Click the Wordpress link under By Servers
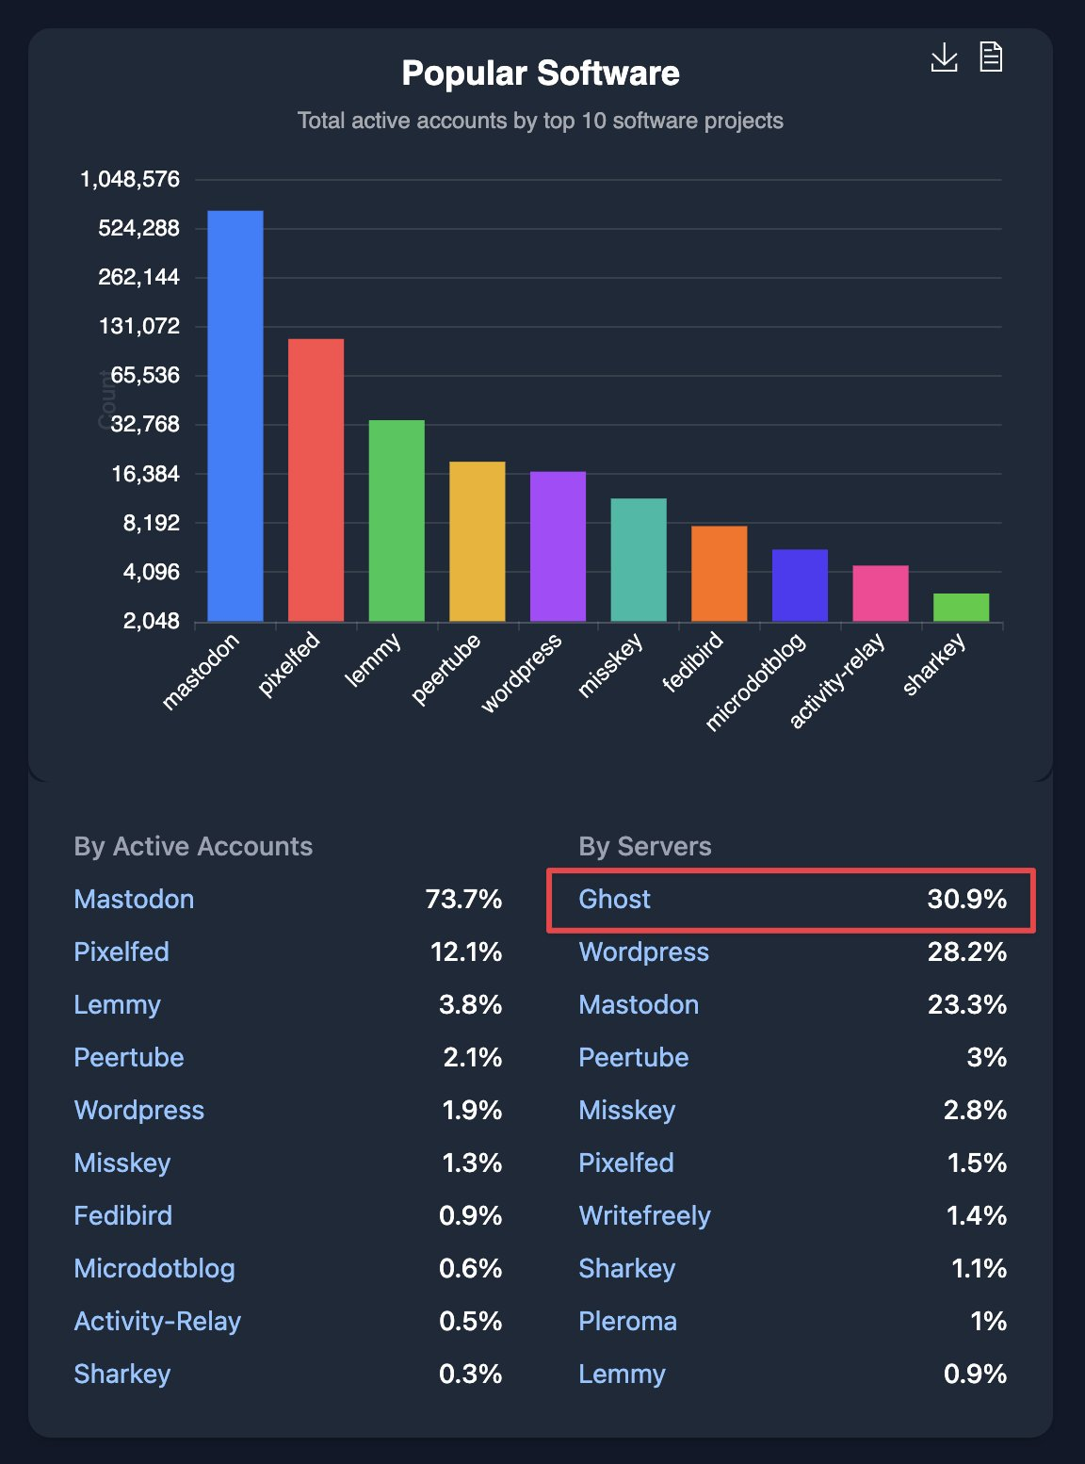Image resolution: width=1085 pixels, height=1464 pixels. tap(644, 952)
